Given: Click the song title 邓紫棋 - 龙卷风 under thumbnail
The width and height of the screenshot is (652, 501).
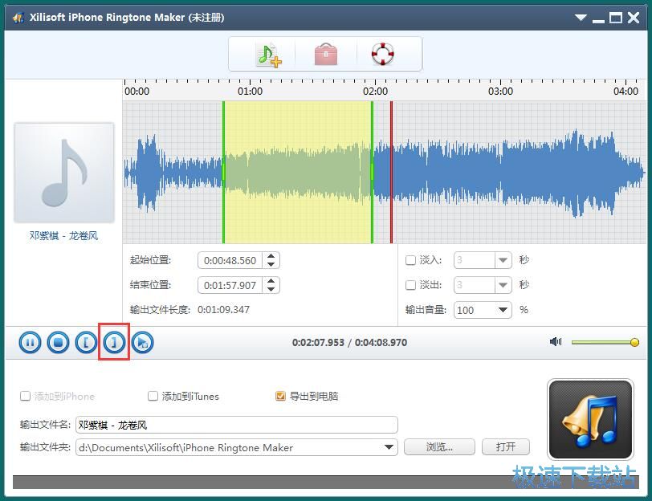Looking at the screenshot, I should (x=63, y=236).
